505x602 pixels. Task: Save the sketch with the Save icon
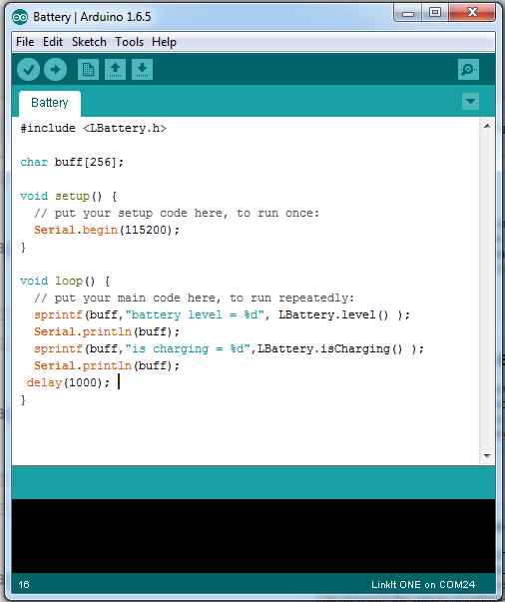click(x=142, y=70)
